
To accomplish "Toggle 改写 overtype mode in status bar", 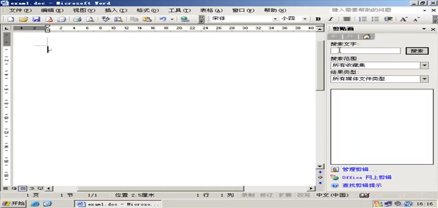I will point(303,195).
